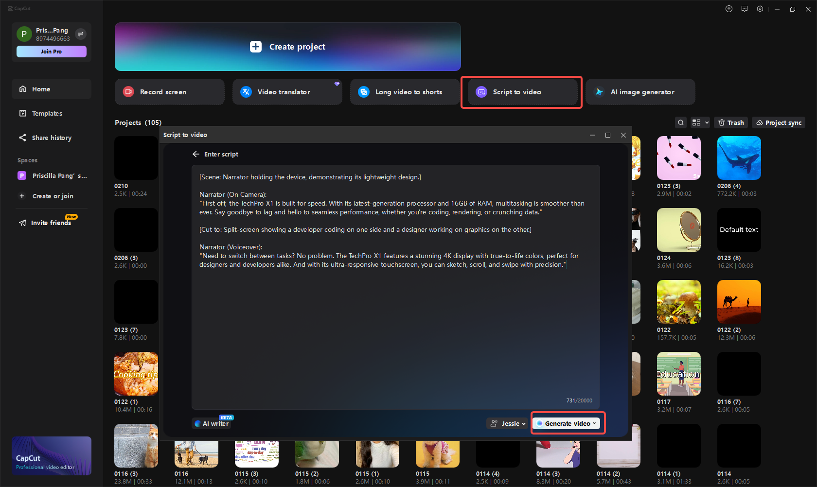Open project thumbnail 0116 (7)

pos(739,374)
